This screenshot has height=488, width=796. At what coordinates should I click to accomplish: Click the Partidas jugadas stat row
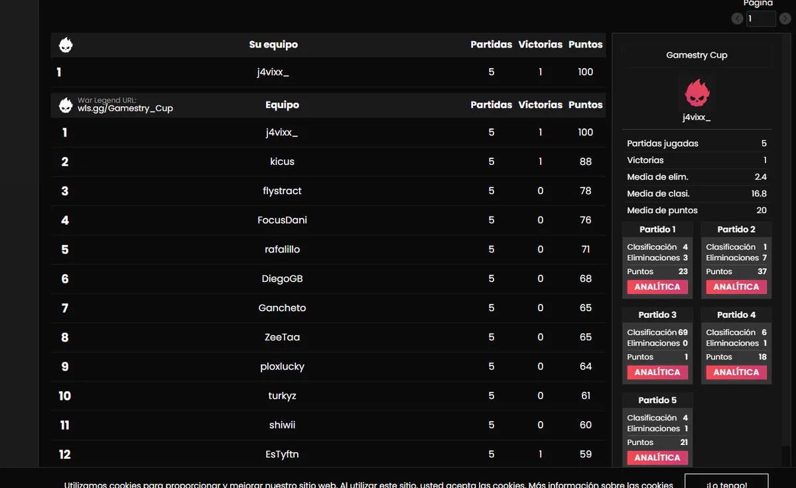tap(696, 143)
